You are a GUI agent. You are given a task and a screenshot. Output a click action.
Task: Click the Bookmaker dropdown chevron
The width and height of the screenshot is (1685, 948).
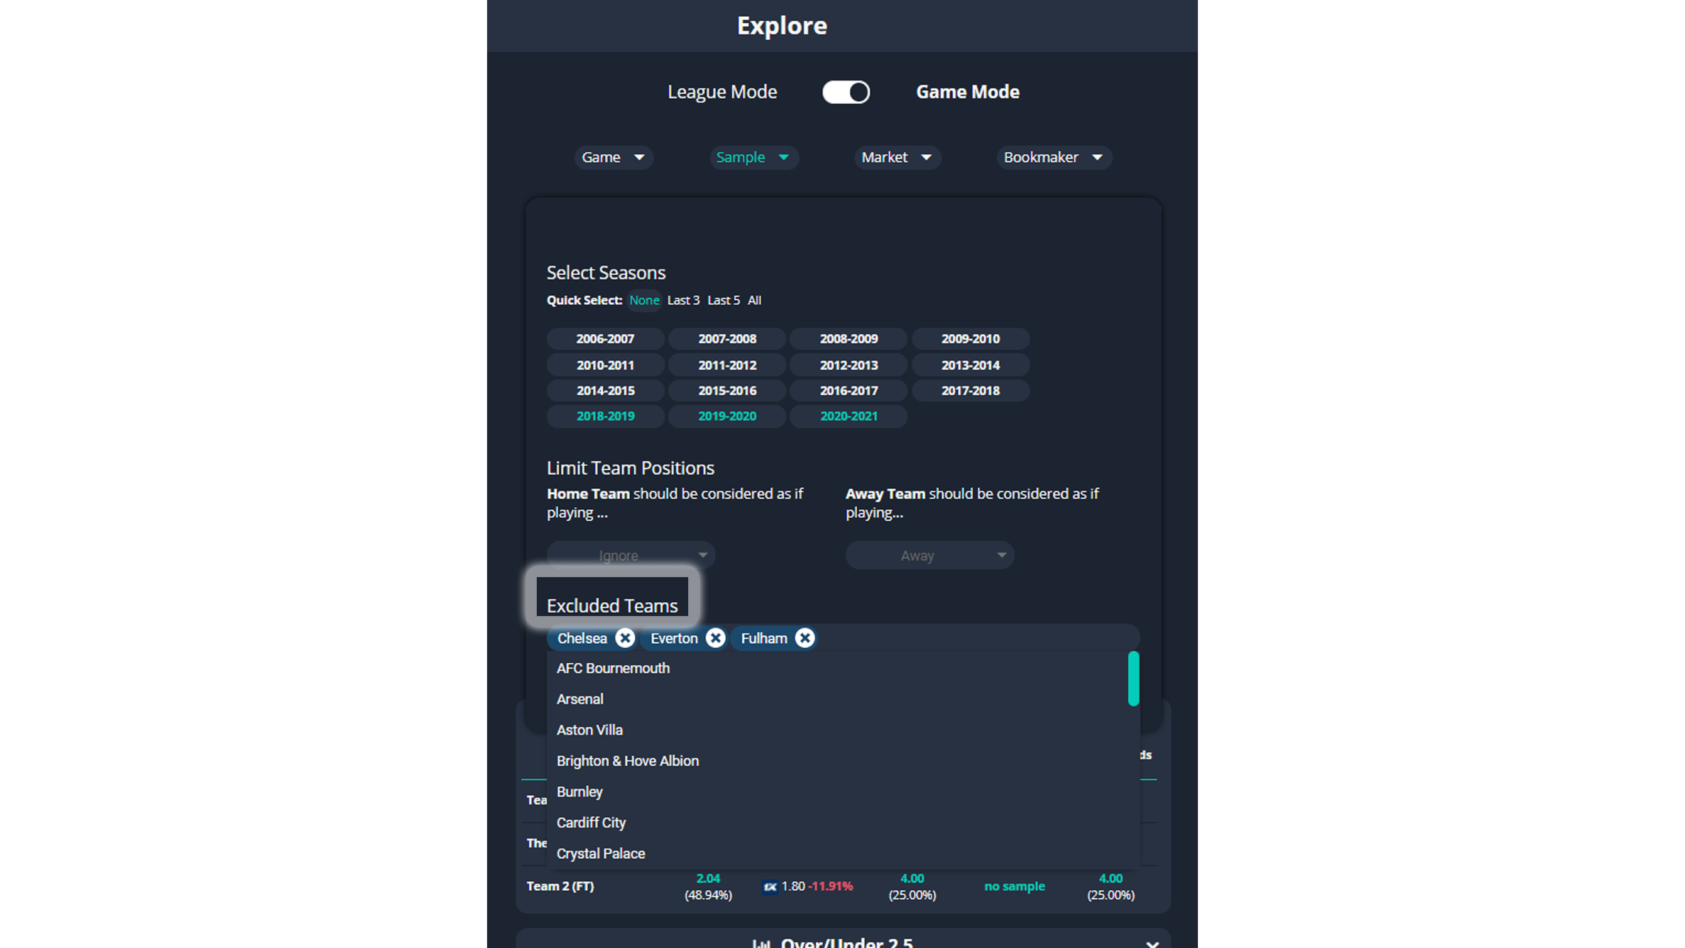tap(1097, 157)
